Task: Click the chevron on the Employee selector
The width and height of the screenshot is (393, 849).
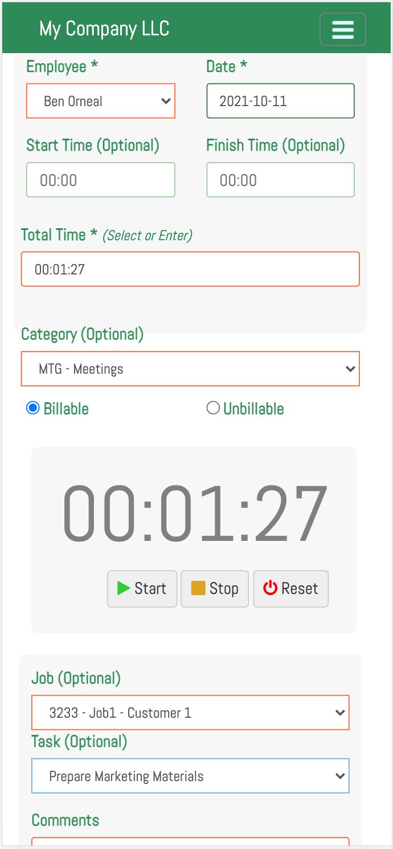Action: click(165, 101)
